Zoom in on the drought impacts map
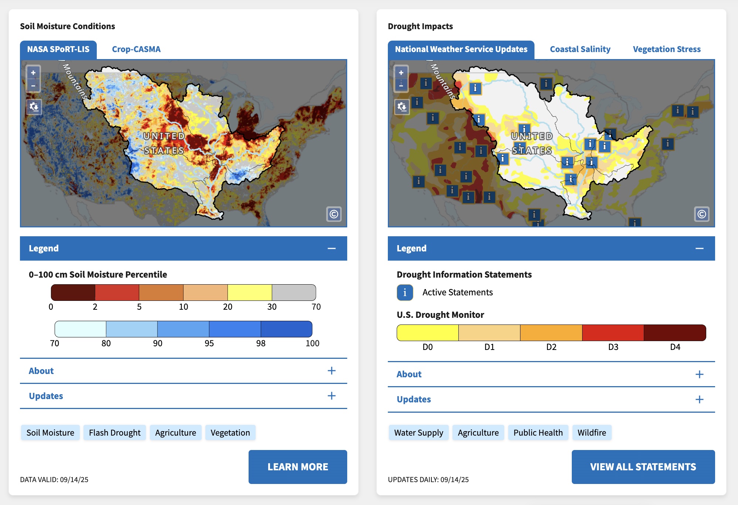The height and width of the screenshot is (505, 738). (401, 73)
